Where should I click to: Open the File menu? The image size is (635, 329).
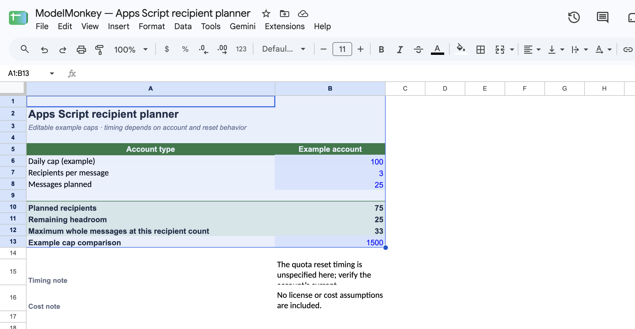(x=42, y=26)
